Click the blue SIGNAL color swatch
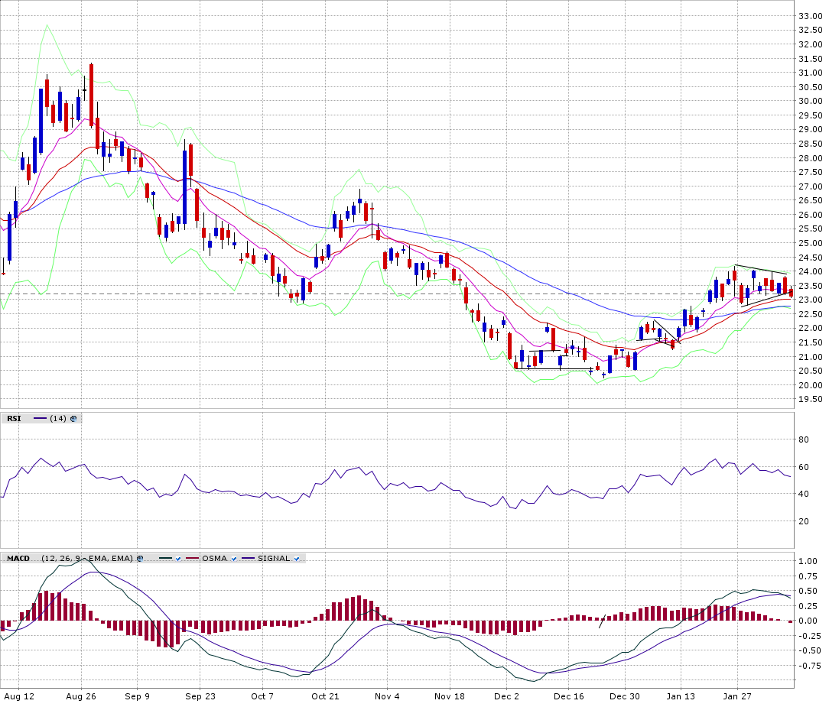Image resolution: width=829 pixels, height=707 pixels. pos(249,559)
